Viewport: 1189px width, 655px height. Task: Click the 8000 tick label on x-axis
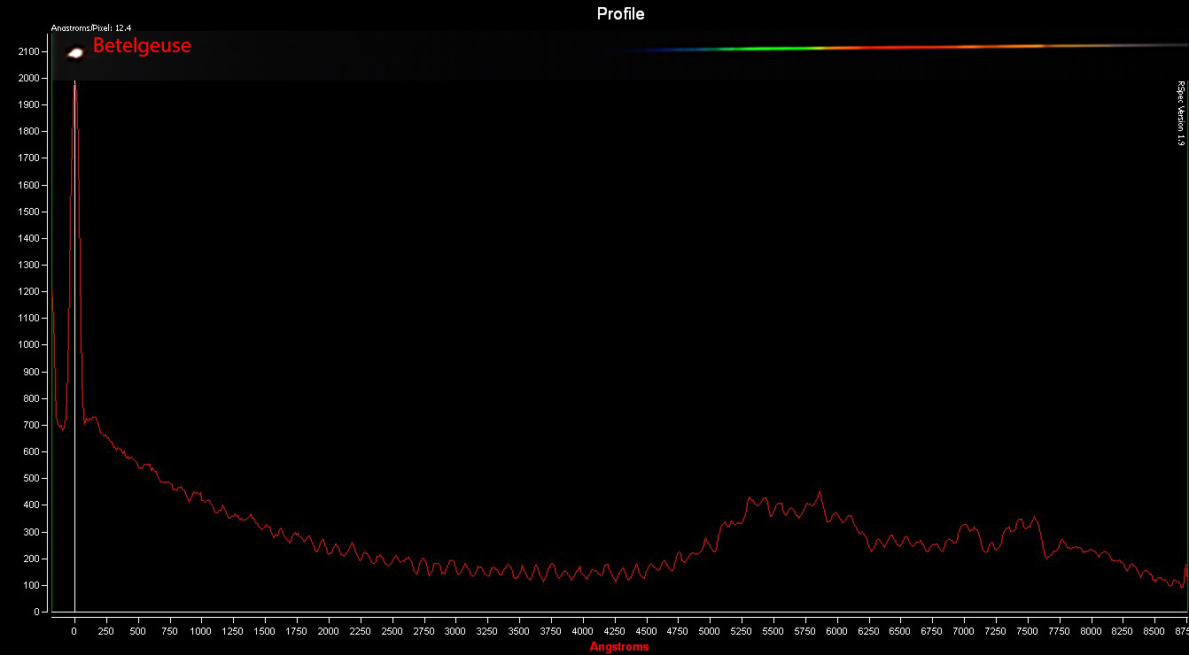[1092, 632]
